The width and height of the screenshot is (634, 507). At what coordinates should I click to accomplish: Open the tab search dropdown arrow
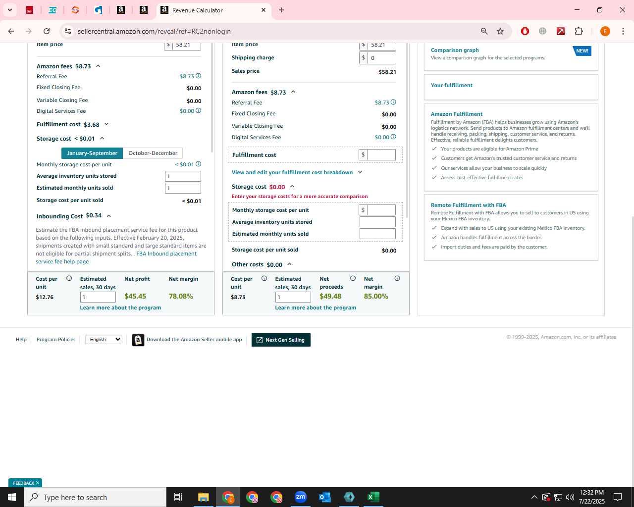[x=9, y=10]
